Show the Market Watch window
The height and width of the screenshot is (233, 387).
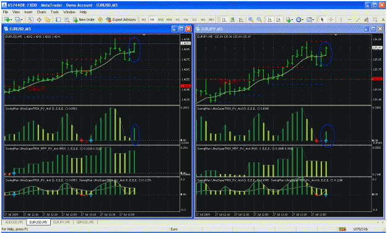pyautogui.click(x=30, y=19)
